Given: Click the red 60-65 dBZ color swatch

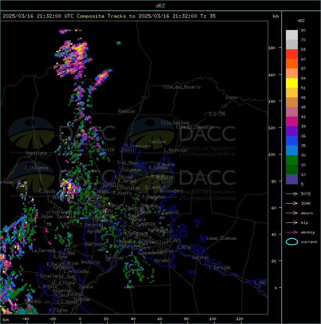Looking at the screenshot, I should tap(292, 54).
